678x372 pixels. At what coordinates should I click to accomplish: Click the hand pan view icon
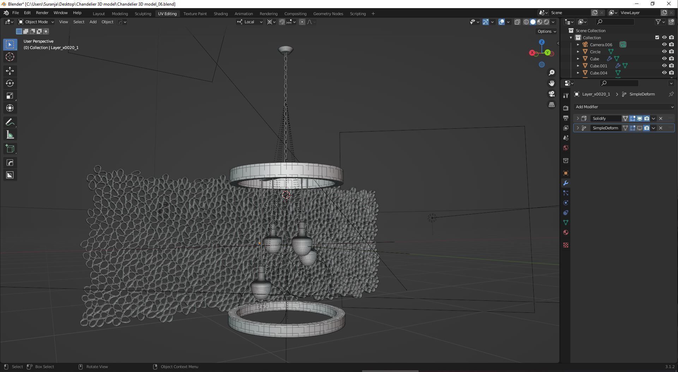point(552,83)
